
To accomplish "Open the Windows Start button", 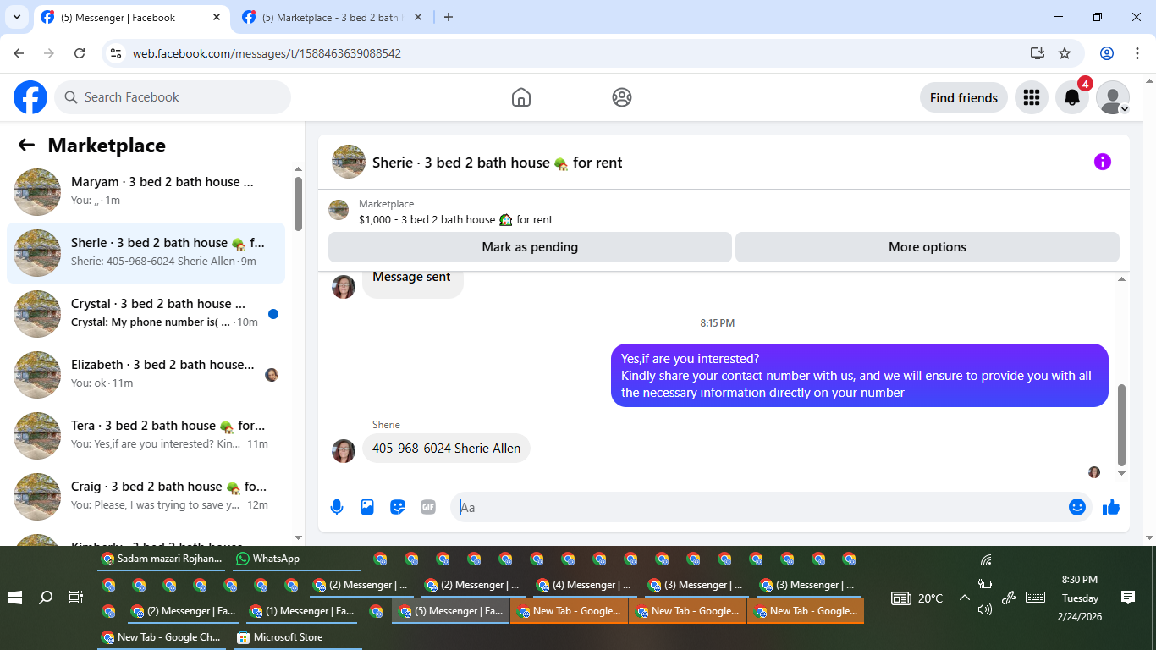I will [15, 598].
